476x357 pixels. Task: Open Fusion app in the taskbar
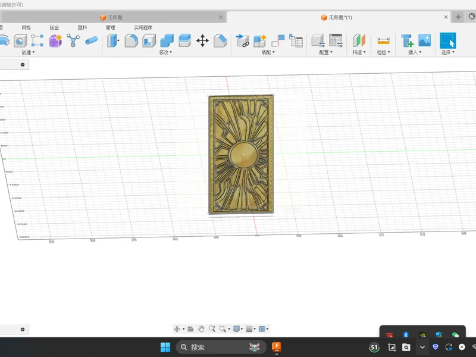(277, 347)
